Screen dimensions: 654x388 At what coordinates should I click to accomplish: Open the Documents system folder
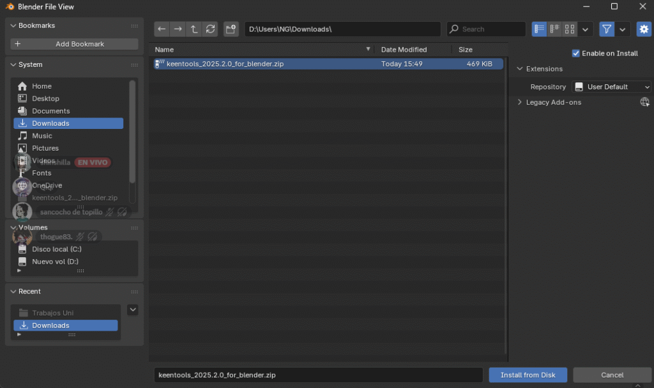[68, 111]
